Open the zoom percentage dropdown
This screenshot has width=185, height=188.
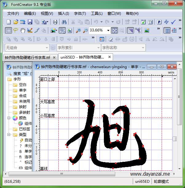[x=108, y=31]
